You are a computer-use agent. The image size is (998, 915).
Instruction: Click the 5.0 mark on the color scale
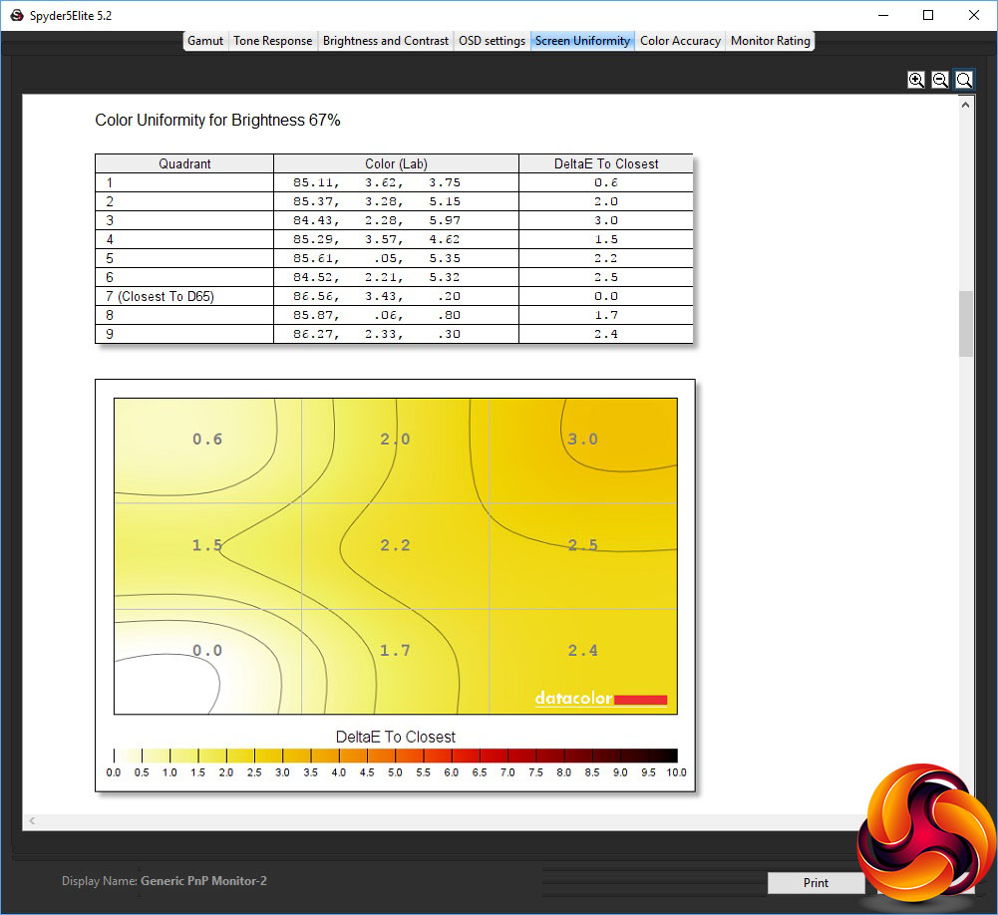[x=395, y=772]
